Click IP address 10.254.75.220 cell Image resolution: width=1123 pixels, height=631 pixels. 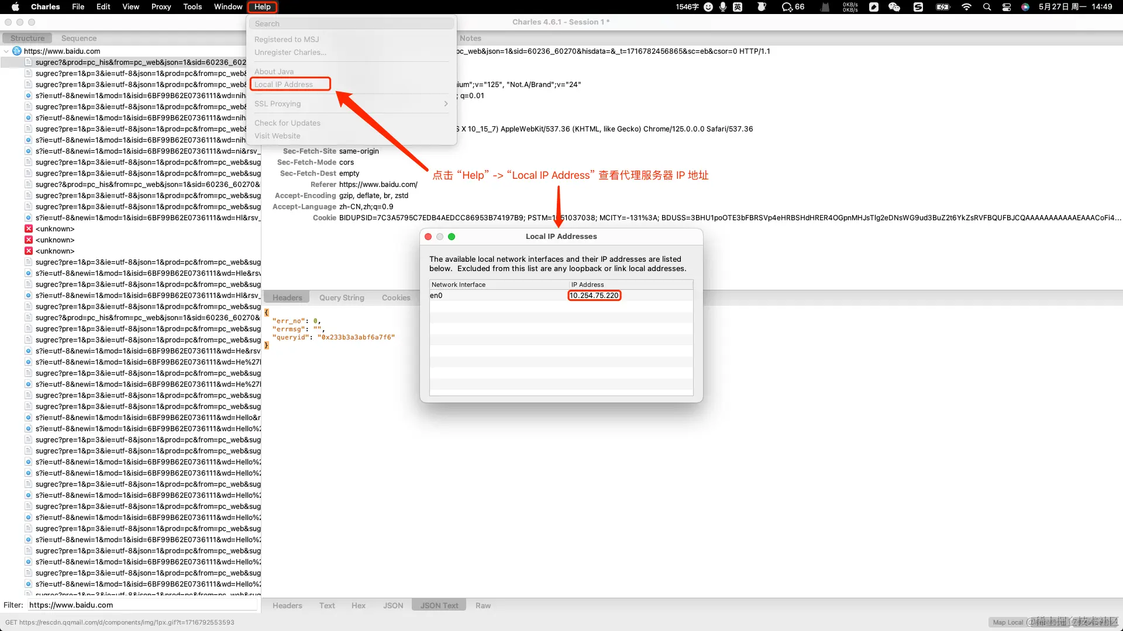tap(594, 296)
